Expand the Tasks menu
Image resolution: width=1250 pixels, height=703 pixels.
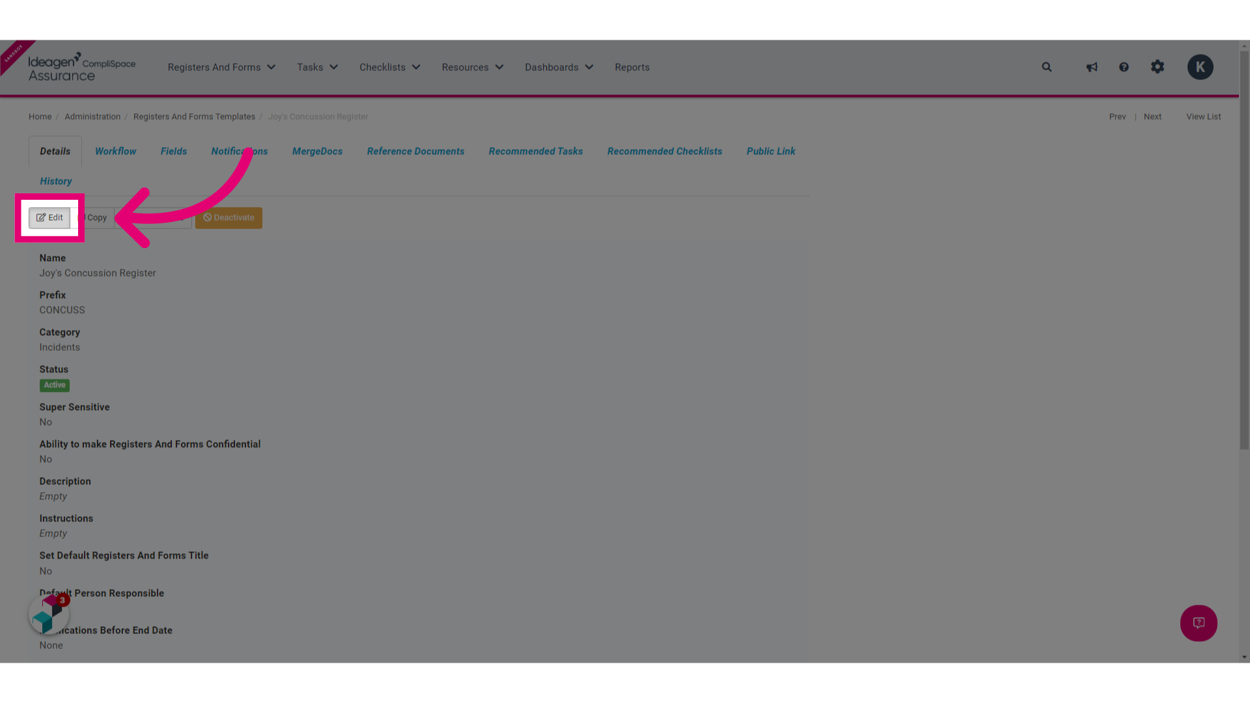click(317, 67)
